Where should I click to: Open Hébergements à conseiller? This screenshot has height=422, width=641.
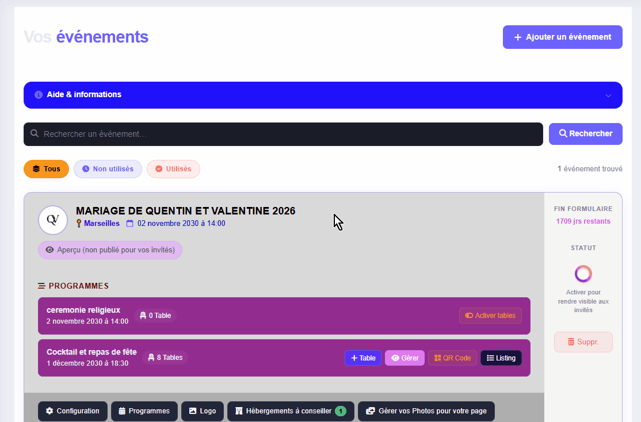click(291, 411)
